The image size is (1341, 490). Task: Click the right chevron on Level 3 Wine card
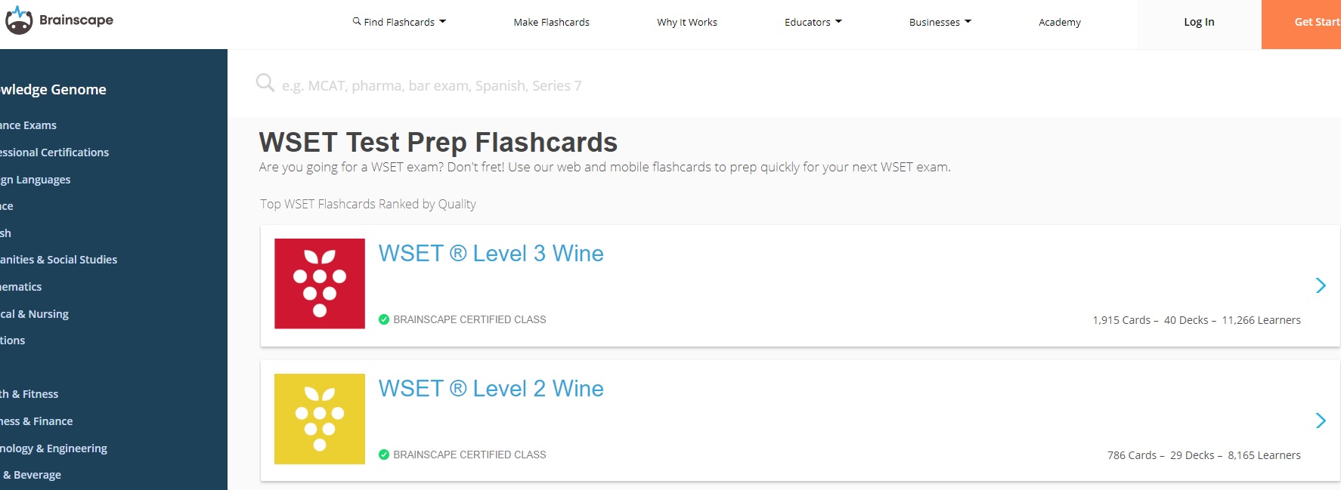tap(1321, 285)
